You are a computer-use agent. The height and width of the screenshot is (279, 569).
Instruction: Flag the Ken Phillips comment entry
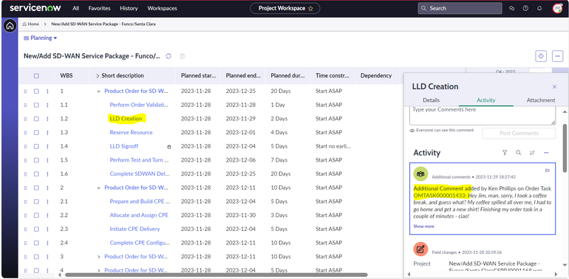point(548,170)
